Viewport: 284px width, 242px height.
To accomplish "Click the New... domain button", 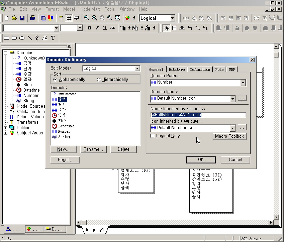I will pos(64,149).
